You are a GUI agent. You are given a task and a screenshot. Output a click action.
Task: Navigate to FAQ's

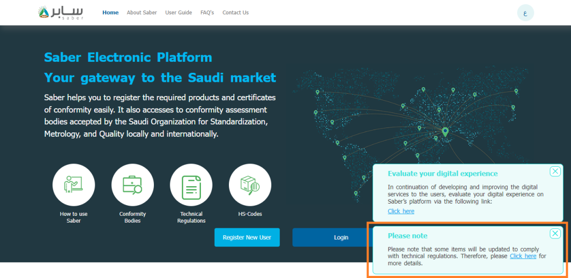207,13
